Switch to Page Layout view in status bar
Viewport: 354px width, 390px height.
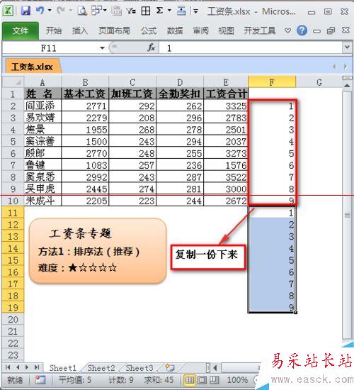202,380
